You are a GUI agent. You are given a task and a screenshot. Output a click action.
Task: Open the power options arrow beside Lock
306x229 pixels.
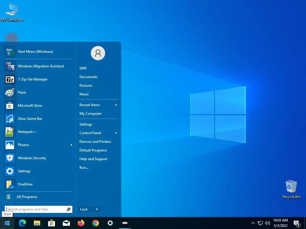click(97, 209)
